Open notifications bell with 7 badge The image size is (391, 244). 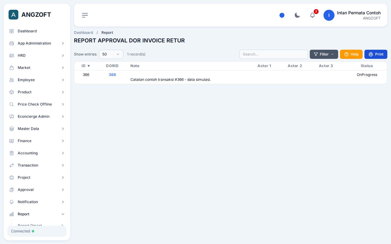(312, 15)
